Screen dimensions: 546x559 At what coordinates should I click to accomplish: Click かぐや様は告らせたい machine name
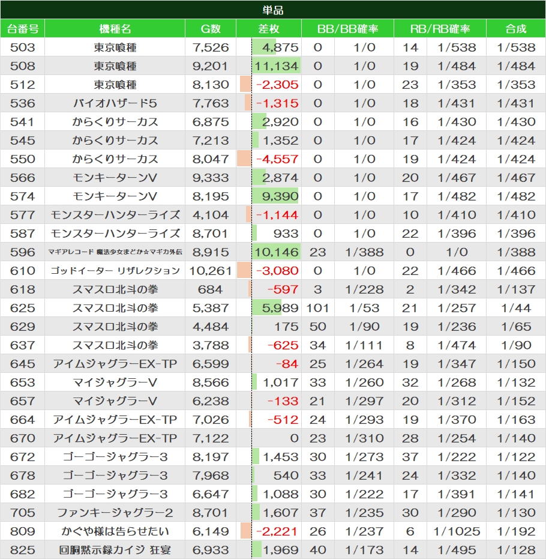click(x=115, y=531)
